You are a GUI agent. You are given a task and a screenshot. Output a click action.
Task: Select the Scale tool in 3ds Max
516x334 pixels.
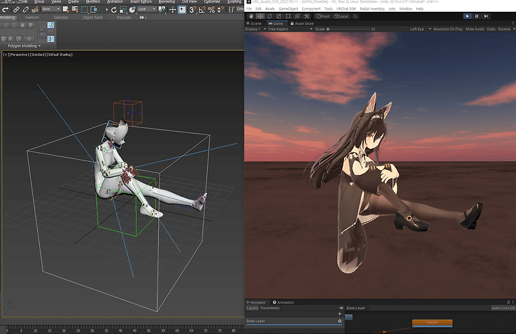pyautogui.click(x=123, y=10)
